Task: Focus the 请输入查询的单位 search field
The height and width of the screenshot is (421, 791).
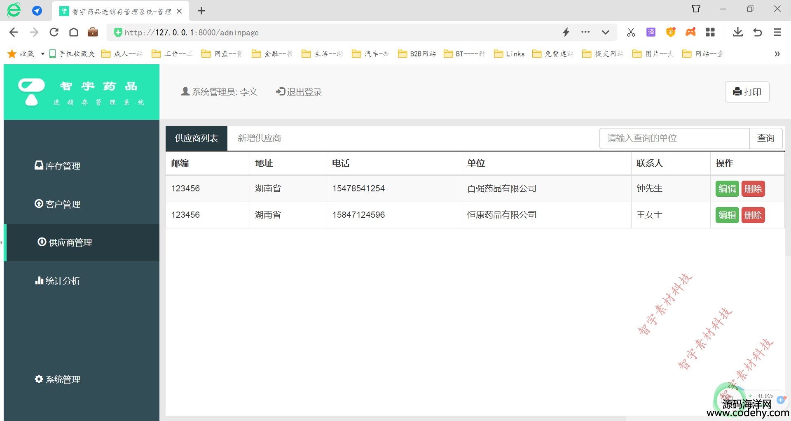Action: [x=674, y=138]
